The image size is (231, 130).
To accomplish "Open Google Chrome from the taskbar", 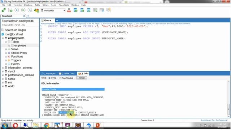I will click(x=47, y=125).
